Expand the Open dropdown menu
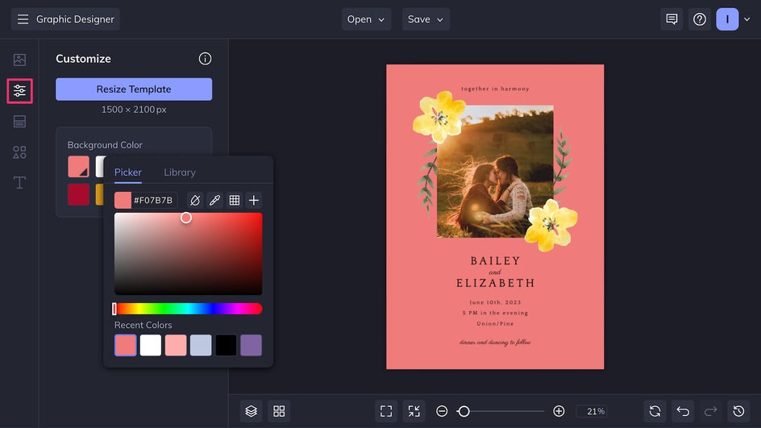Viewport: 761px width, 428px height. click(x=366, y=19)
